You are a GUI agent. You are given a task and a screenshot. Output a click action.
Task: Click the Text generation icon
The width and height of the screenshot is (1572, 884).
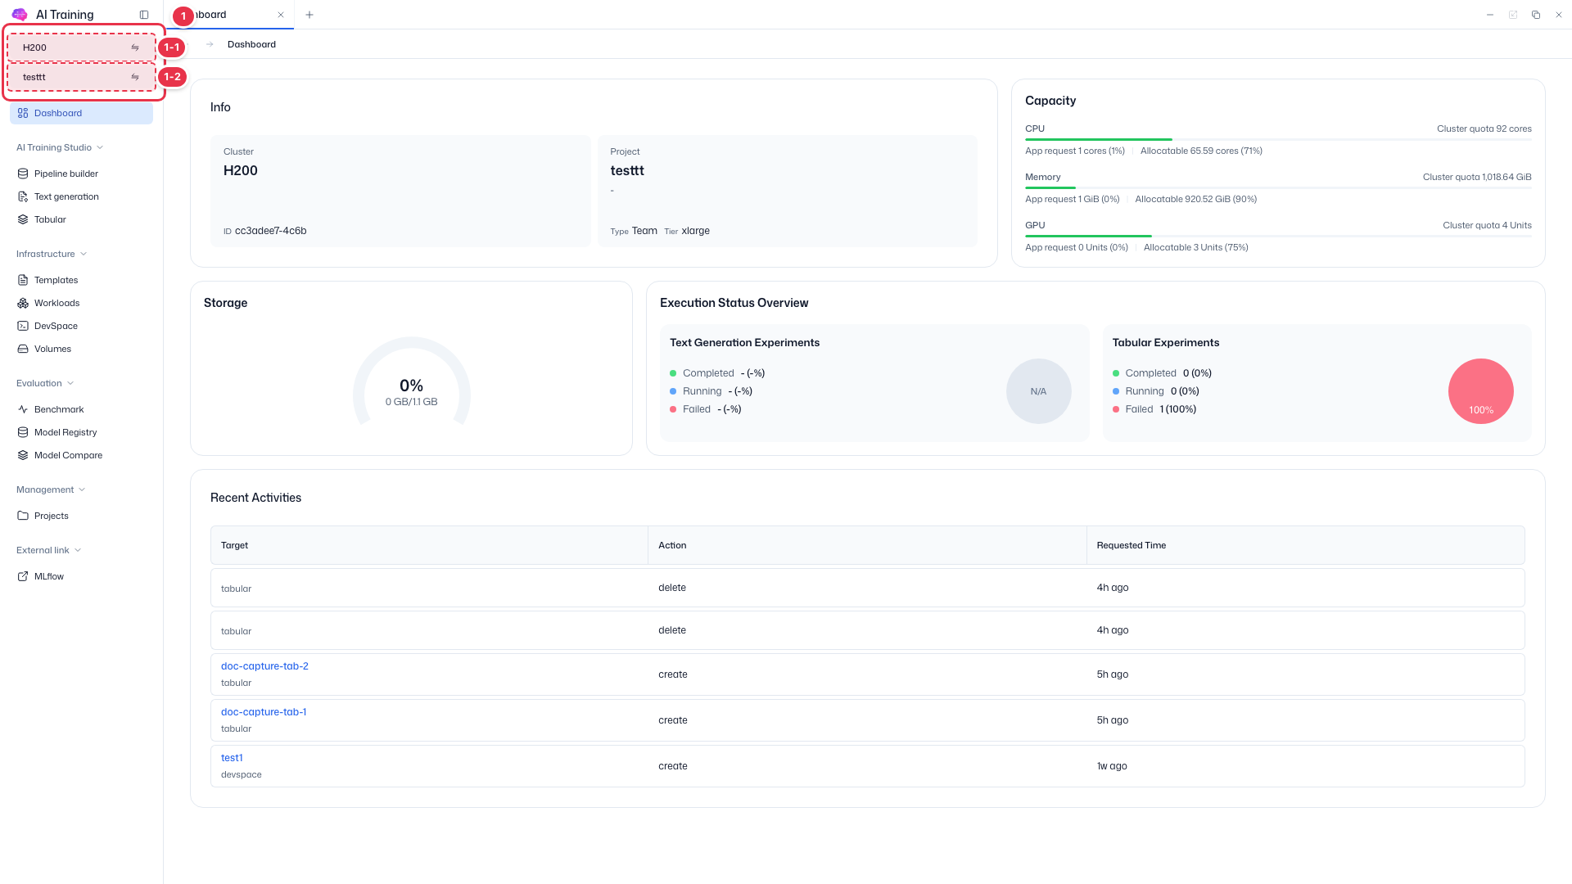(x=23, y=196)
